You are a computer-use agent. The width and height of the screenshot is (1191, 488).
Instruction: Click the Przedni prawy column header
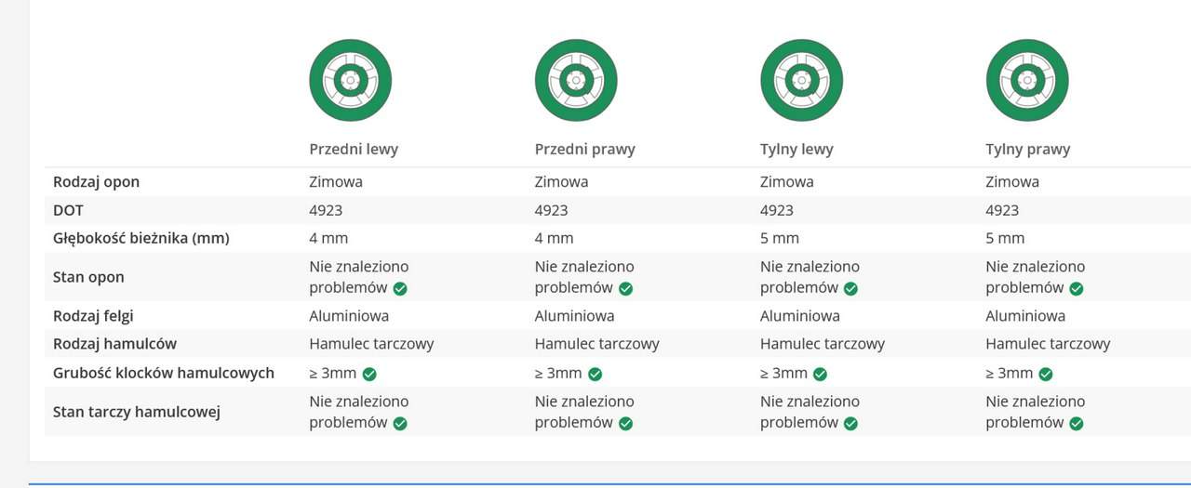pyautogui.click(x=584, y=149)
